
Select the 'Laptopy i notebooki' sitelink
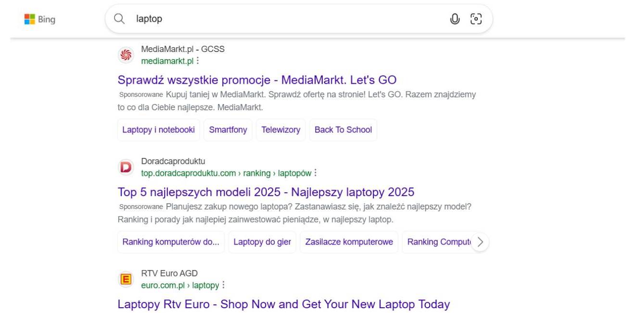[158, 130]
